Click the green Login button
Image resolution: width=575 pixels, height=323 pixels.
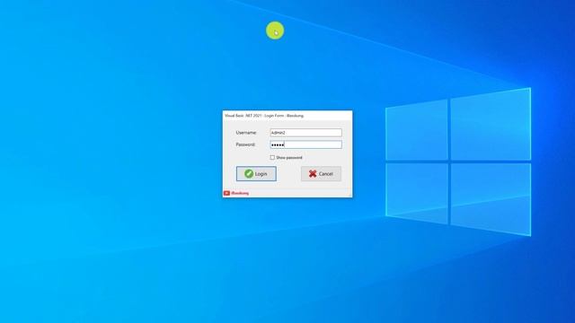[x=256, y=173]
